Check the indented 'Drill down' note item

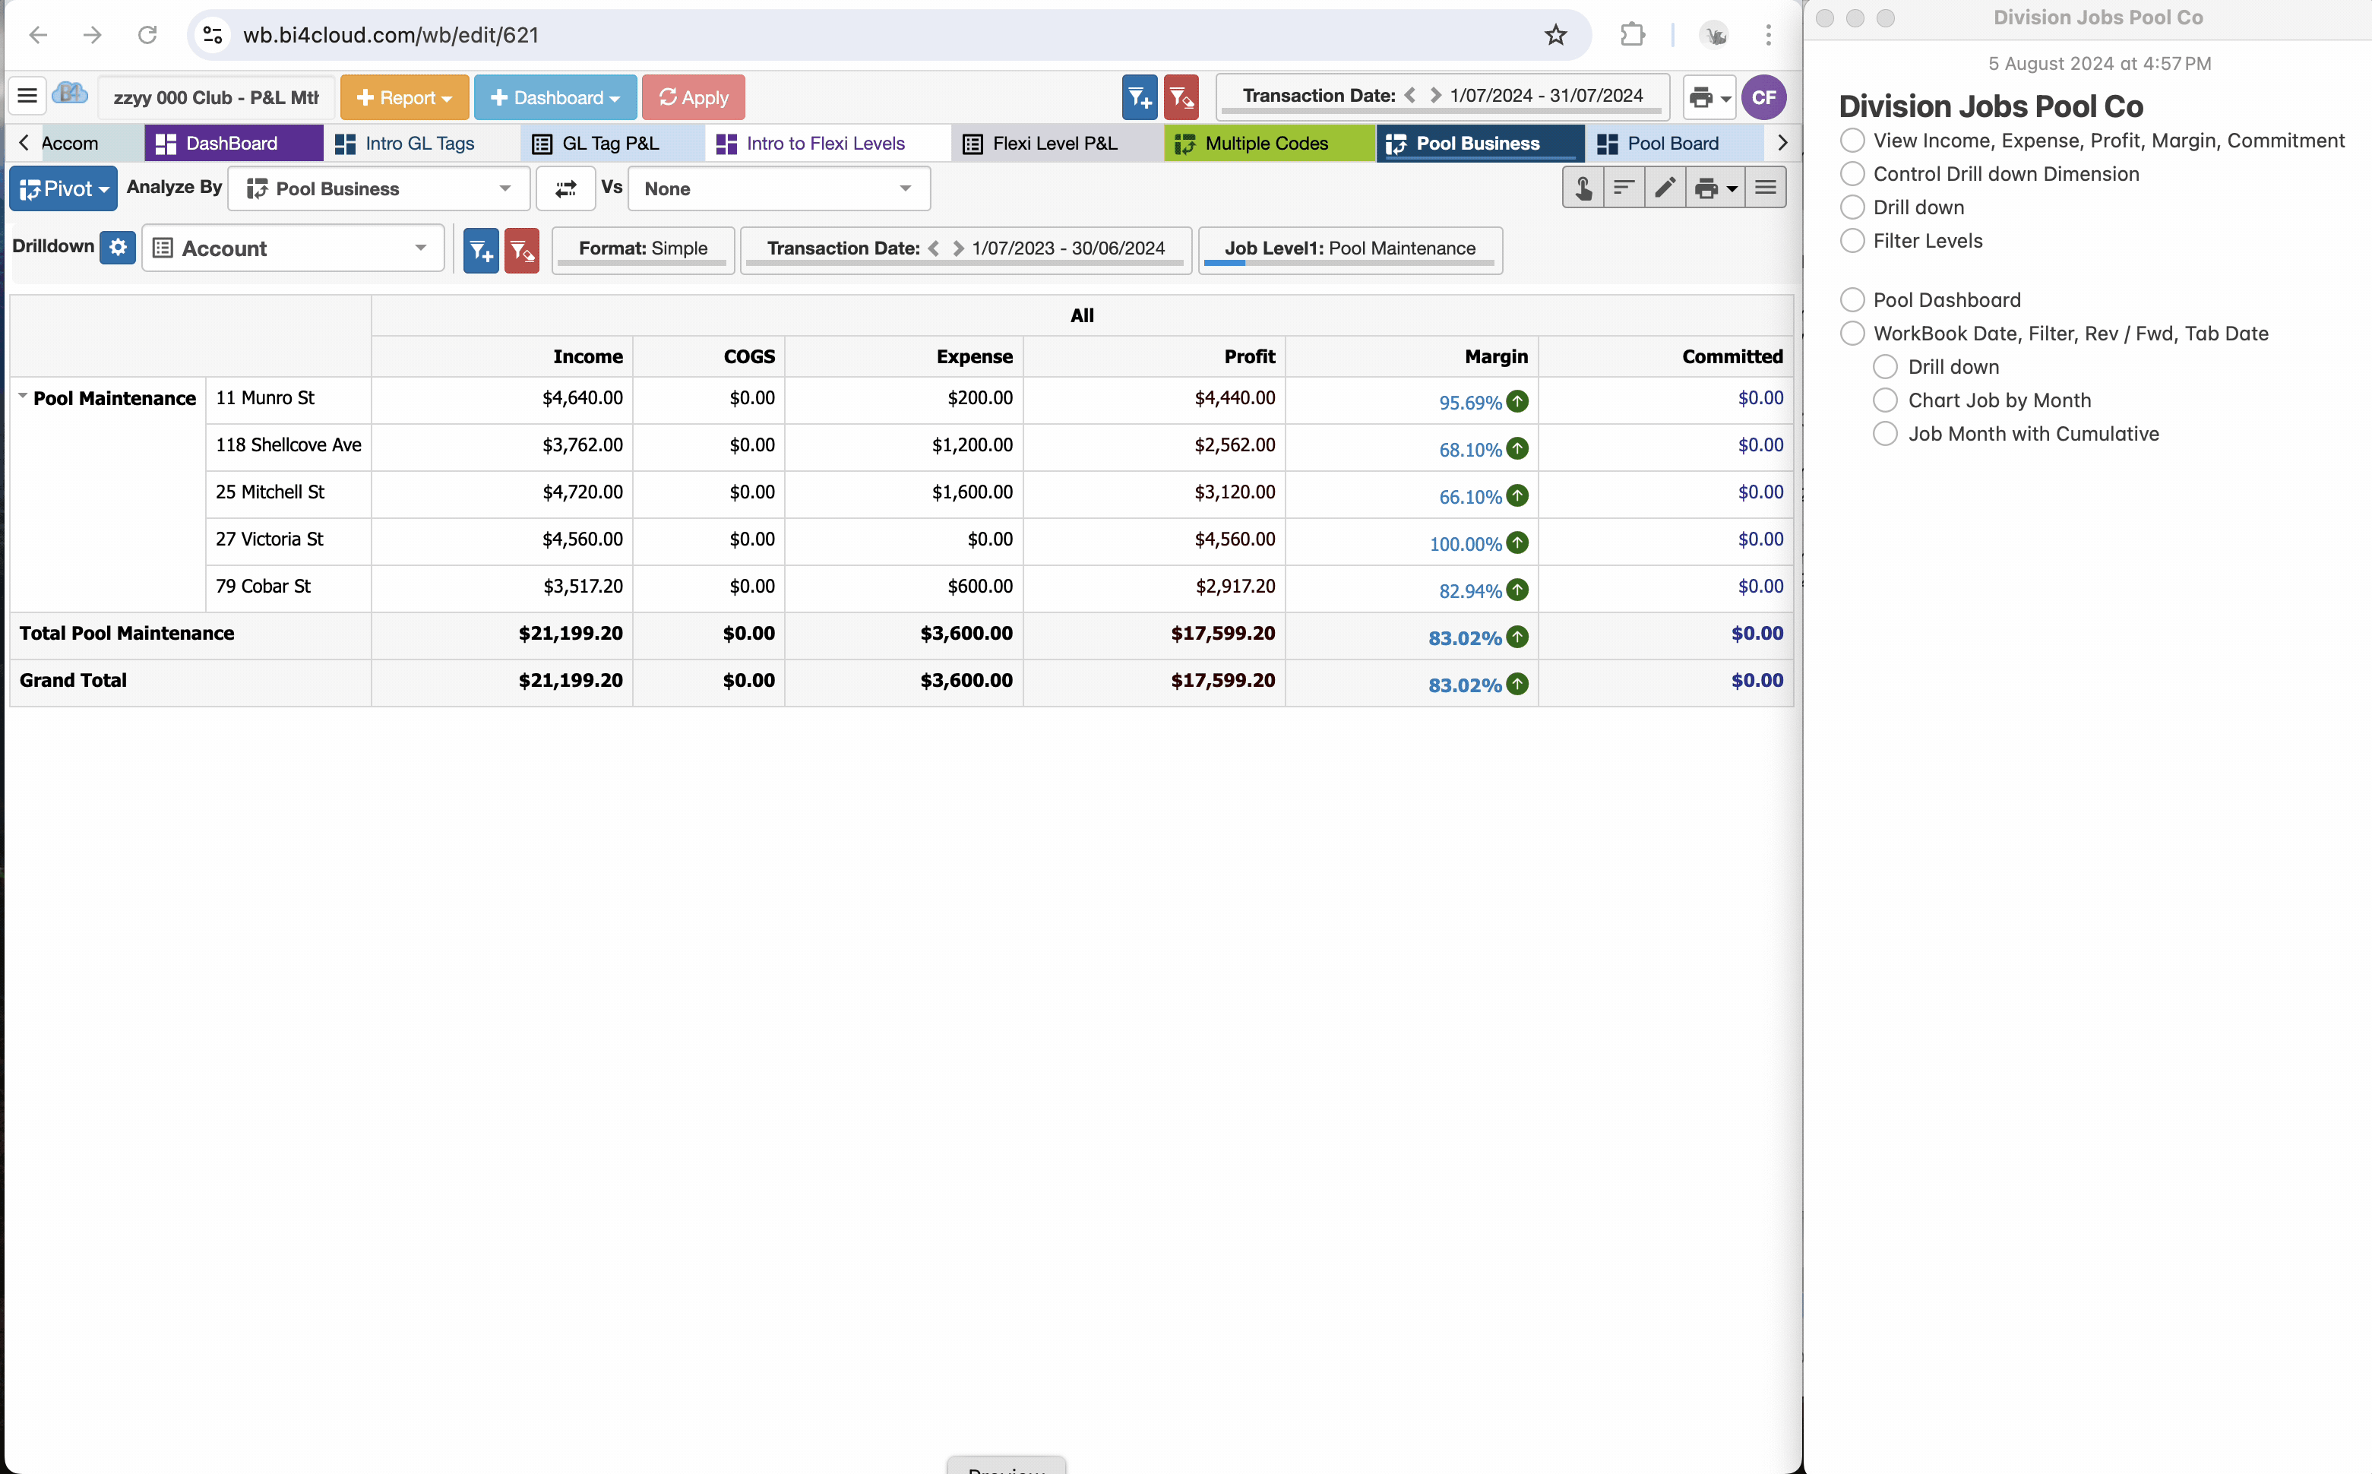click(1886, 366)
